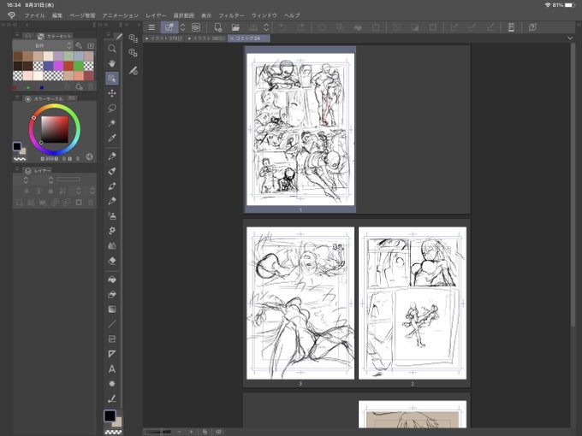This screenshot has width=582, height=436.
Task: Select the Operation object tool
Action: (x=112, y=79)
